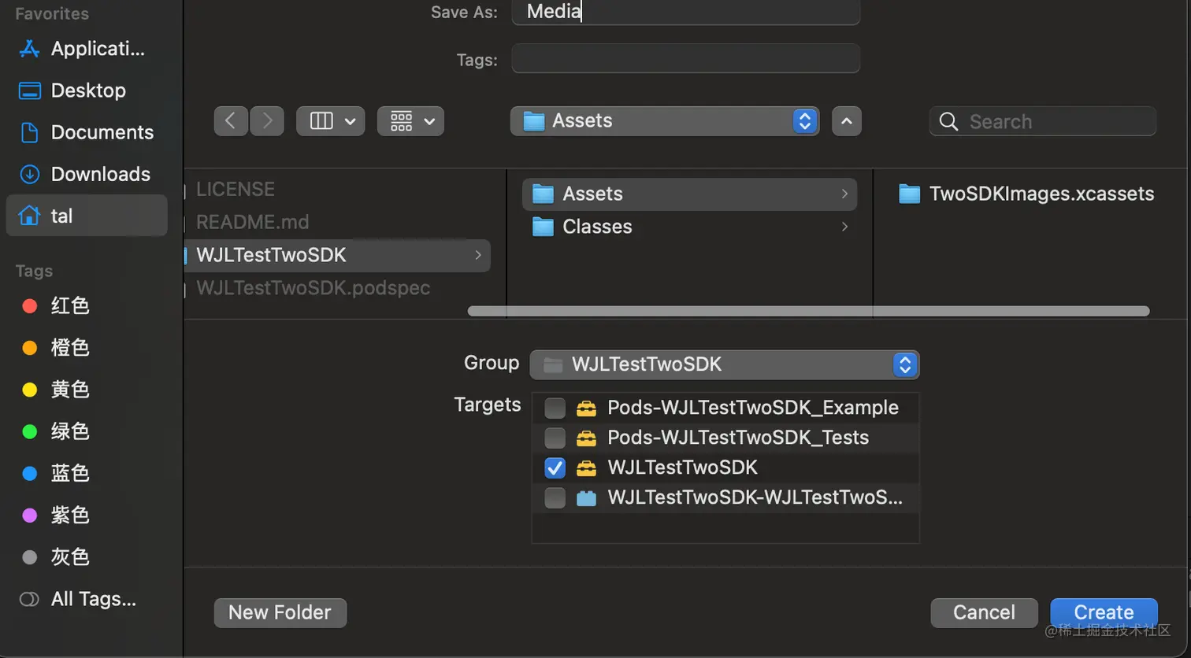Check the Pods-WJLTestTwoSDK_Tests target
Screen dimensions: 1191x658
[555, 438]
